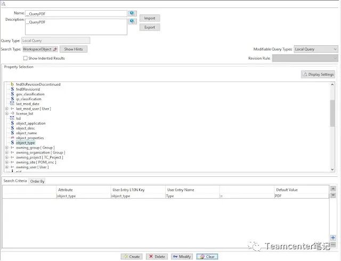Select the Search Criteria tab
Screen dimensions: 341x261
15,181
